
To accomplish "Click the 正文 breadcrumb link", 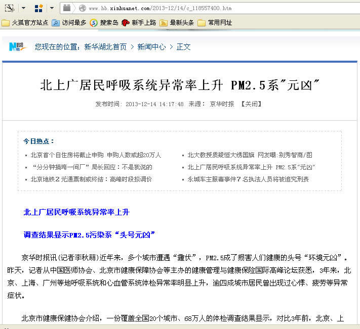I will [183, 47].
